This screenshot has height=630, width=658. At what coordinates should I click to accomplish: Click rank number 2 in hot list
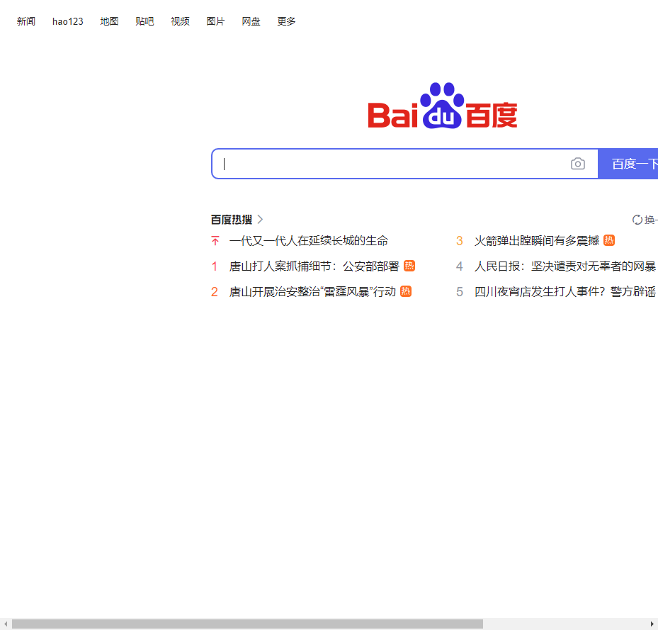coord(215,291)
